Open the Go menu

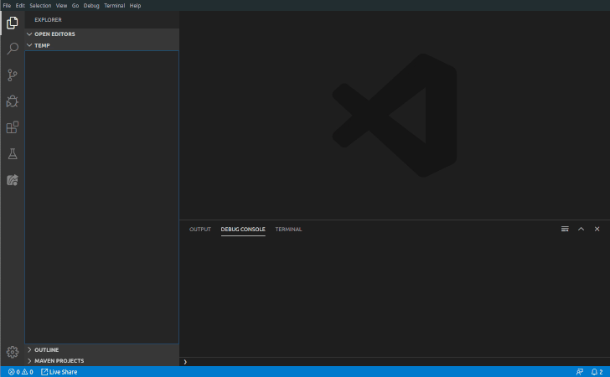click(75, 6)
